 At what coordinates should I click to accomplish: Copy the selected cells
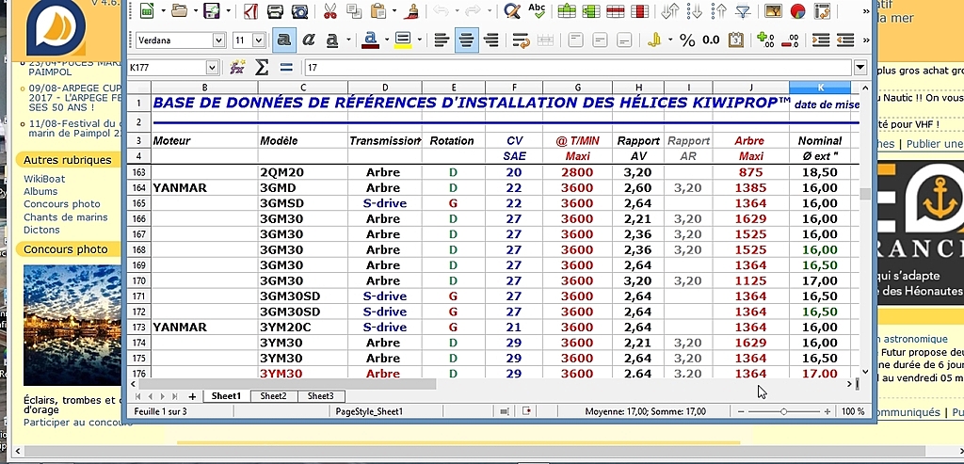pyautogui.click(x=354, y=10)
